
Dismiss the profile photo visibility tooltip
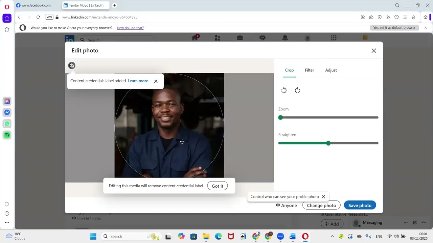(x=323, y=196)
